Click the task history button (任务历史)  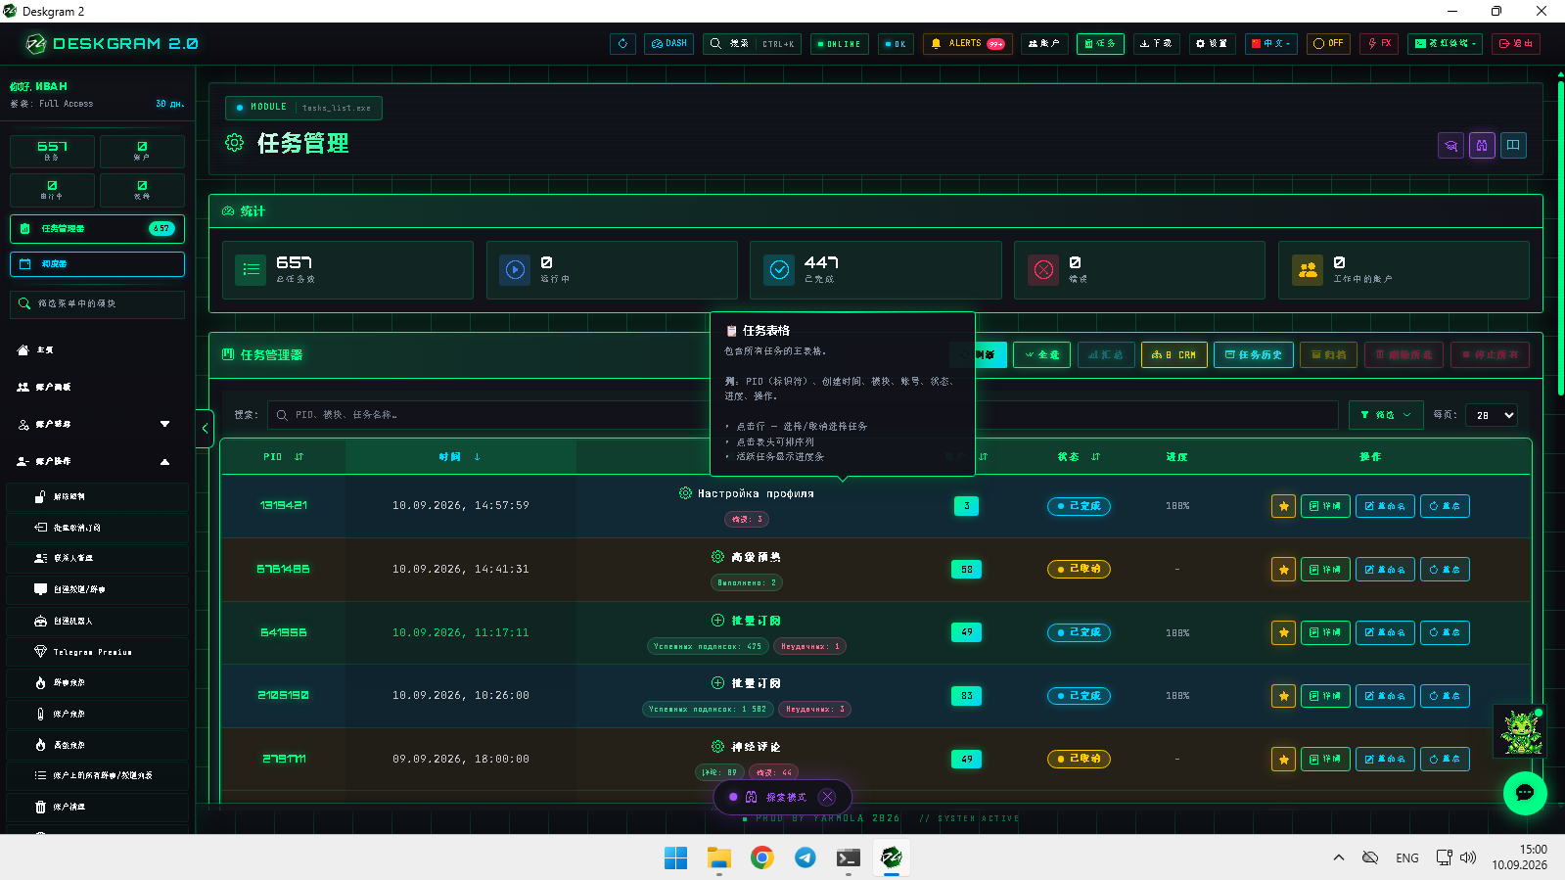(x=1254, y=354)
